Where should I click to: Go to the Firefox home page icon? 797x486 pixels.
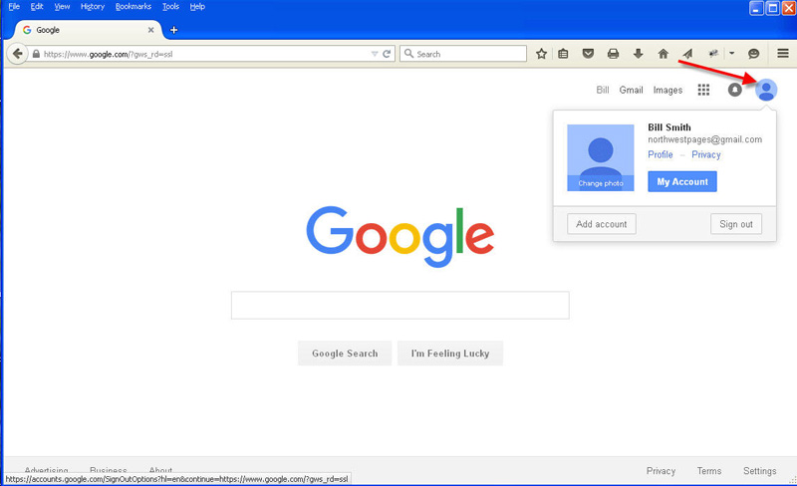point(663,54)
